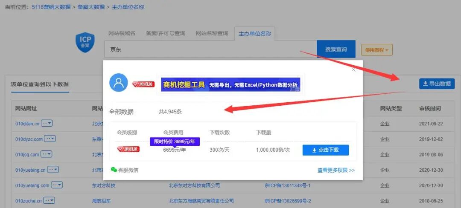The height and width of the screenshot is (208, 461).
Task: Click the 2019-12-02 review date
Action: coord(431,139)
